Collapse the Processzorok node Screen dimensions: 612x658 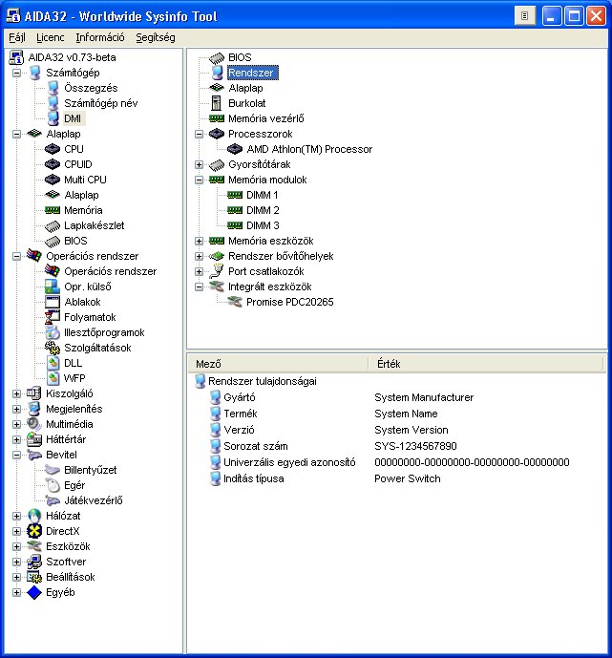point(200,135)
